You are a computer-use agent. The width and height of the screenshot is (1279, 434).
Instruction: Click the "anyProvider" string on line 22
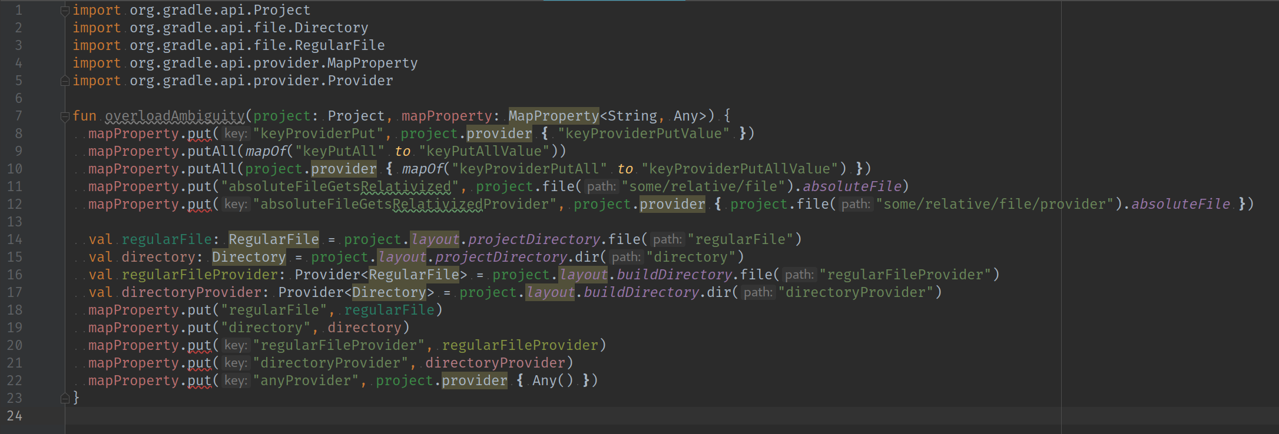[306, 380]
